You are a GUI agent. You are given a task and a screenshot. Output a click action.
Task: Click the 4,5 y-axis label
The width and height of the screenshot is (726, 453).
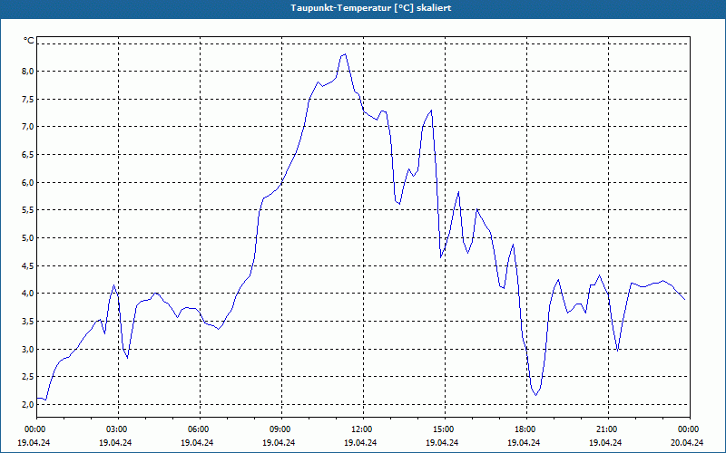(x=28, y=265)
